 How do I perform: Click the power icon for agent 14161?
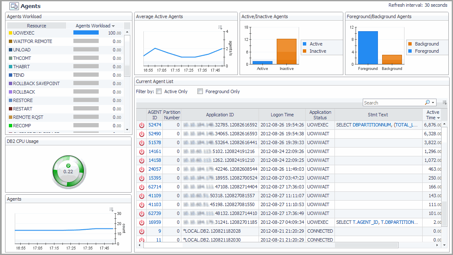(142, 151)
